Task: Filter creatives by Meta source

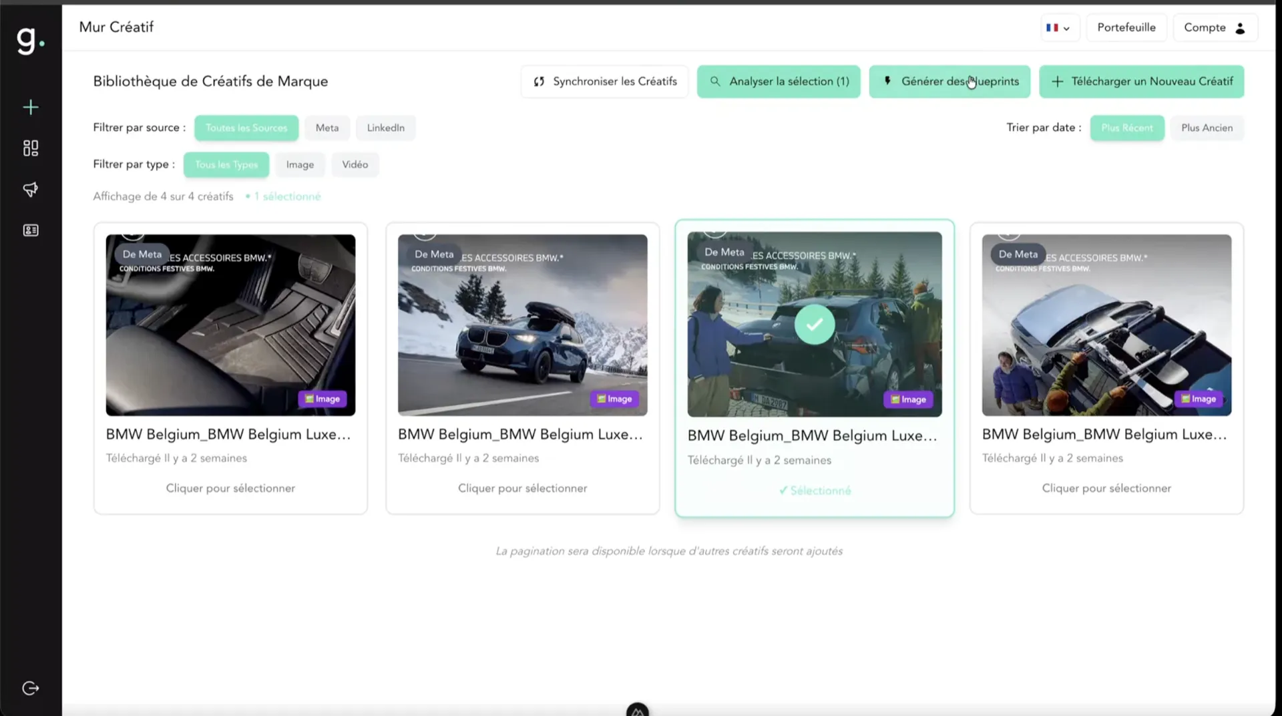Action: pos(327,128)
